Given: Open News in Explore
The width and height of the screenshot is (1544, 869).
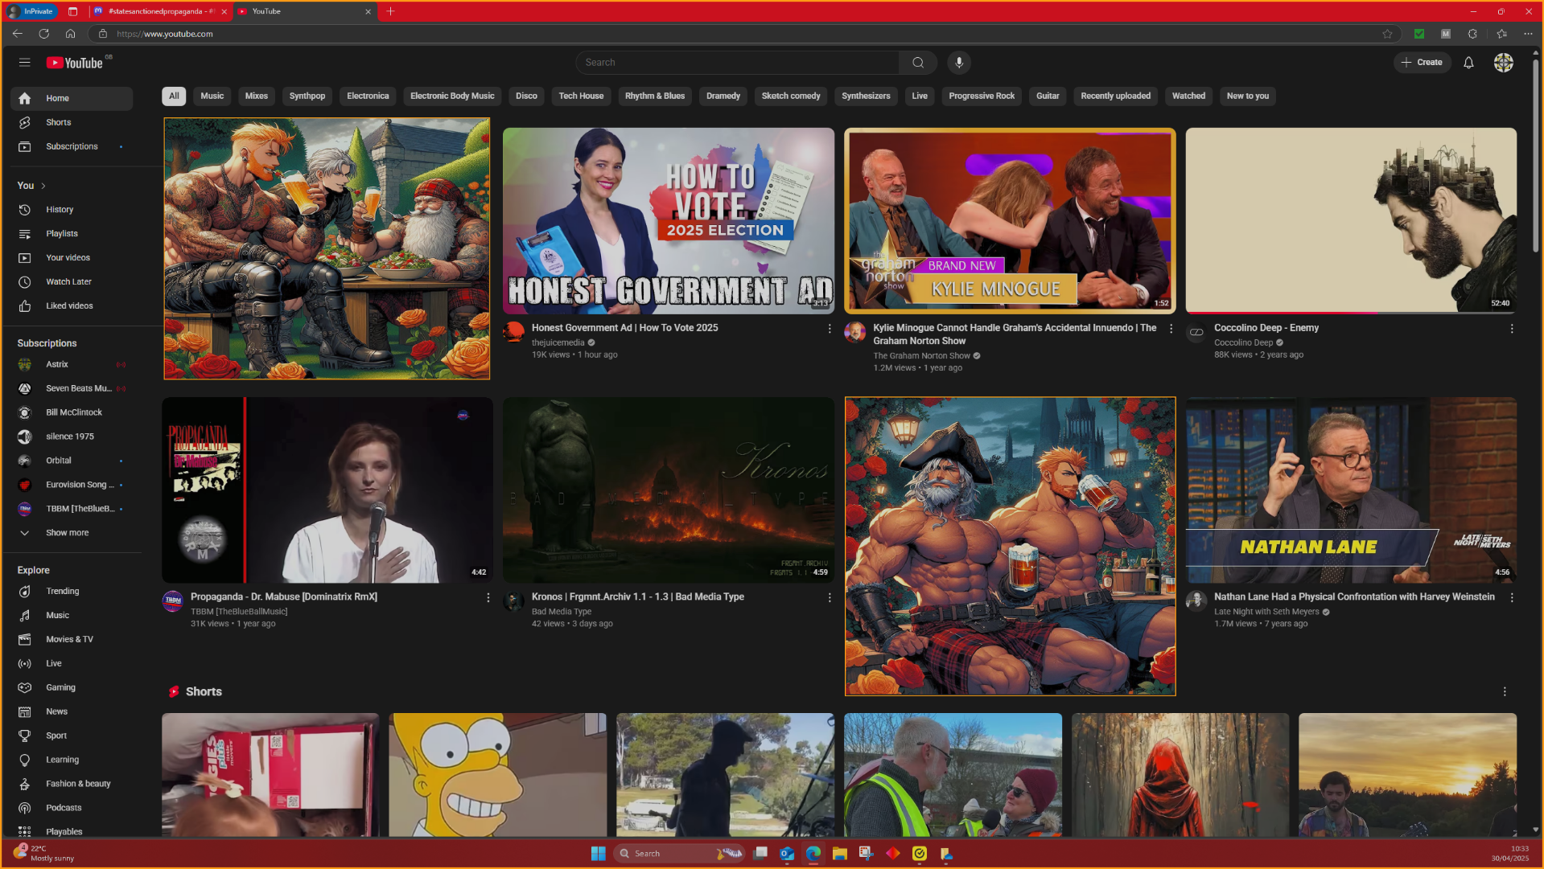Looking at the screenshot, I should [72, 712].
